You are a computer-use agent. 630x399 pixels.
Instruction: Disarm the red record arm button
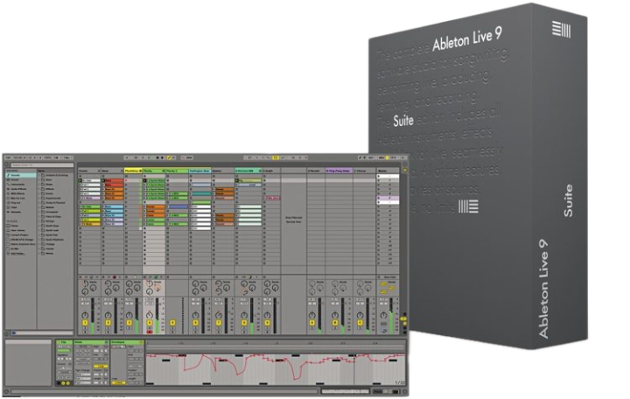tap(150, 332)
